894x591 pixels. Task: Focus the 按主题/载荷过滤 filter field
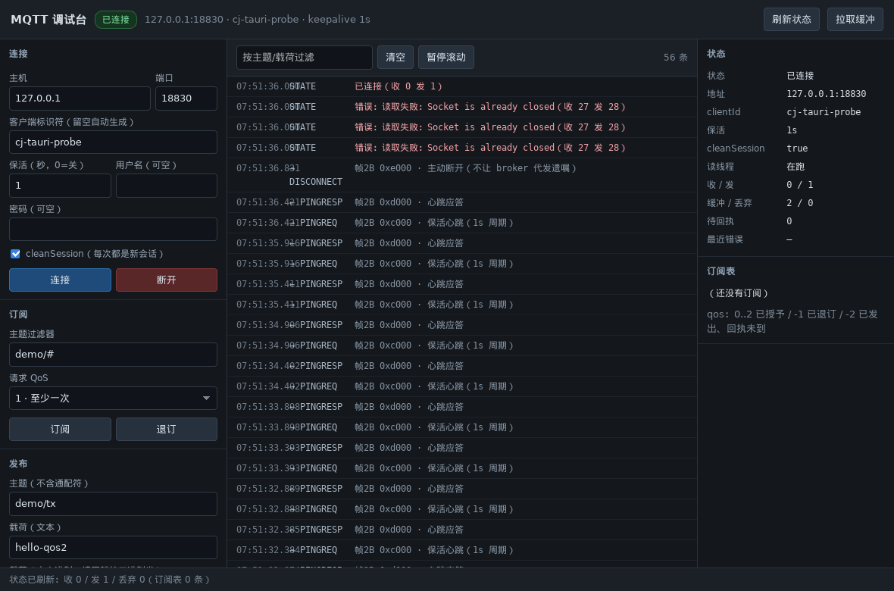pyautogui.click(x=305, y=57)
